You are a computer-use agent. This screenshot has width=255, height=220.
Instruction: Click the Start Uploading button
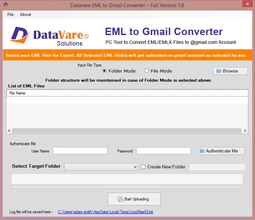[134, 199]
